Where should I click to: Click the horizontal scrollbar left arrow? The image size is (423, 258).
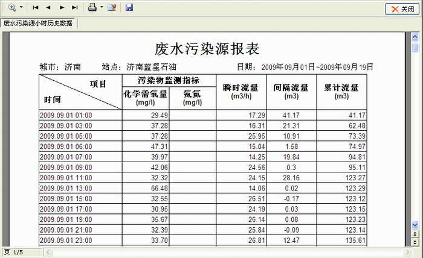(x=48, y=253)
